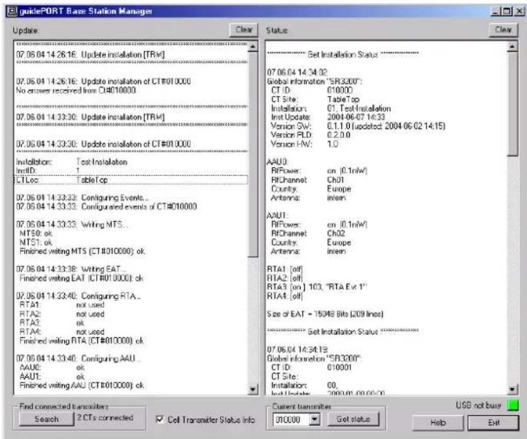Exit the Base Station Manager

click(493, 423)
